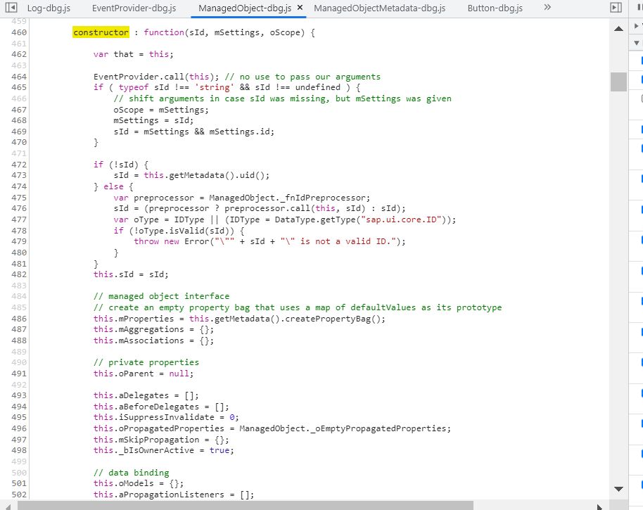Viewport: 643px width, 510px height.
Task: Set a breakpoint on line 462
Action: point(19,54)
